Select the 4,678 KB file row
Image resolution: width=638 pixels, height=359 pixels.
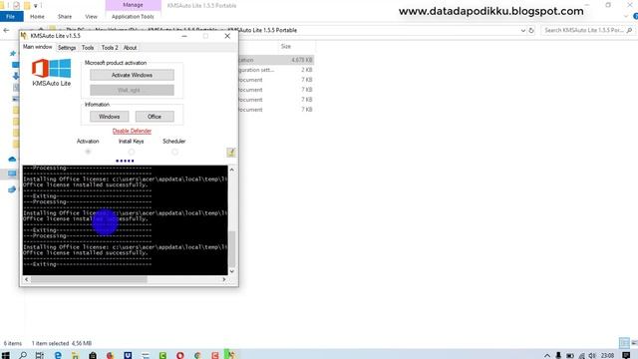(276, 60)
